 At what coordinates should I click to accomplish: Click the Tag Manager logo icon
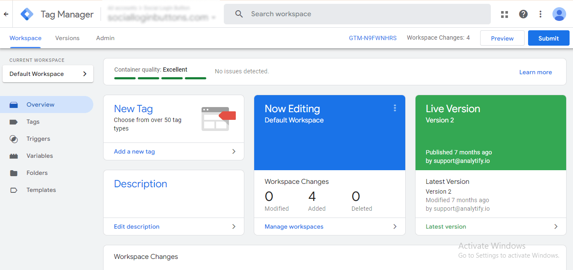[27, 14]
